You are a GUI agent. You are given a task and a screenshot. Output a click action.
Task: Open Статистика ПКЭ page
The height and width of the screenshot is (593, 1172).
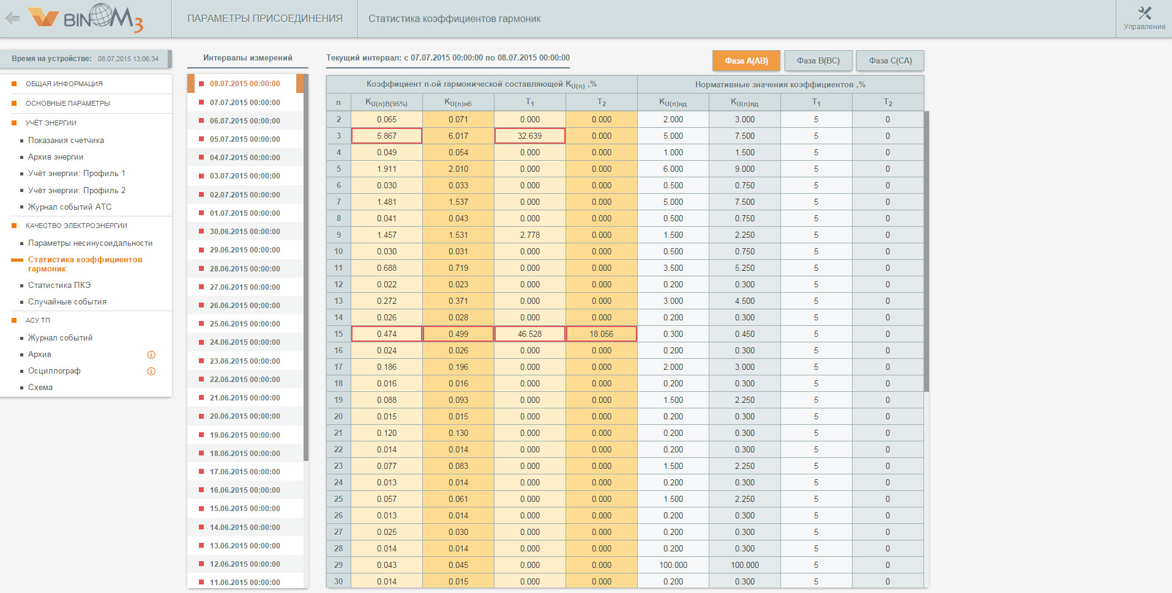59,285
